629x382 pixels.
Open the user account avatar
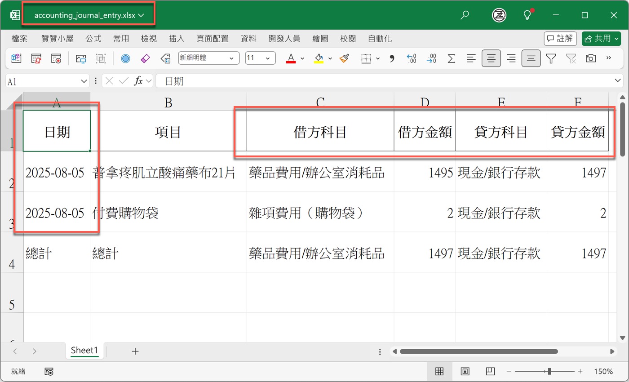point(499,15)
